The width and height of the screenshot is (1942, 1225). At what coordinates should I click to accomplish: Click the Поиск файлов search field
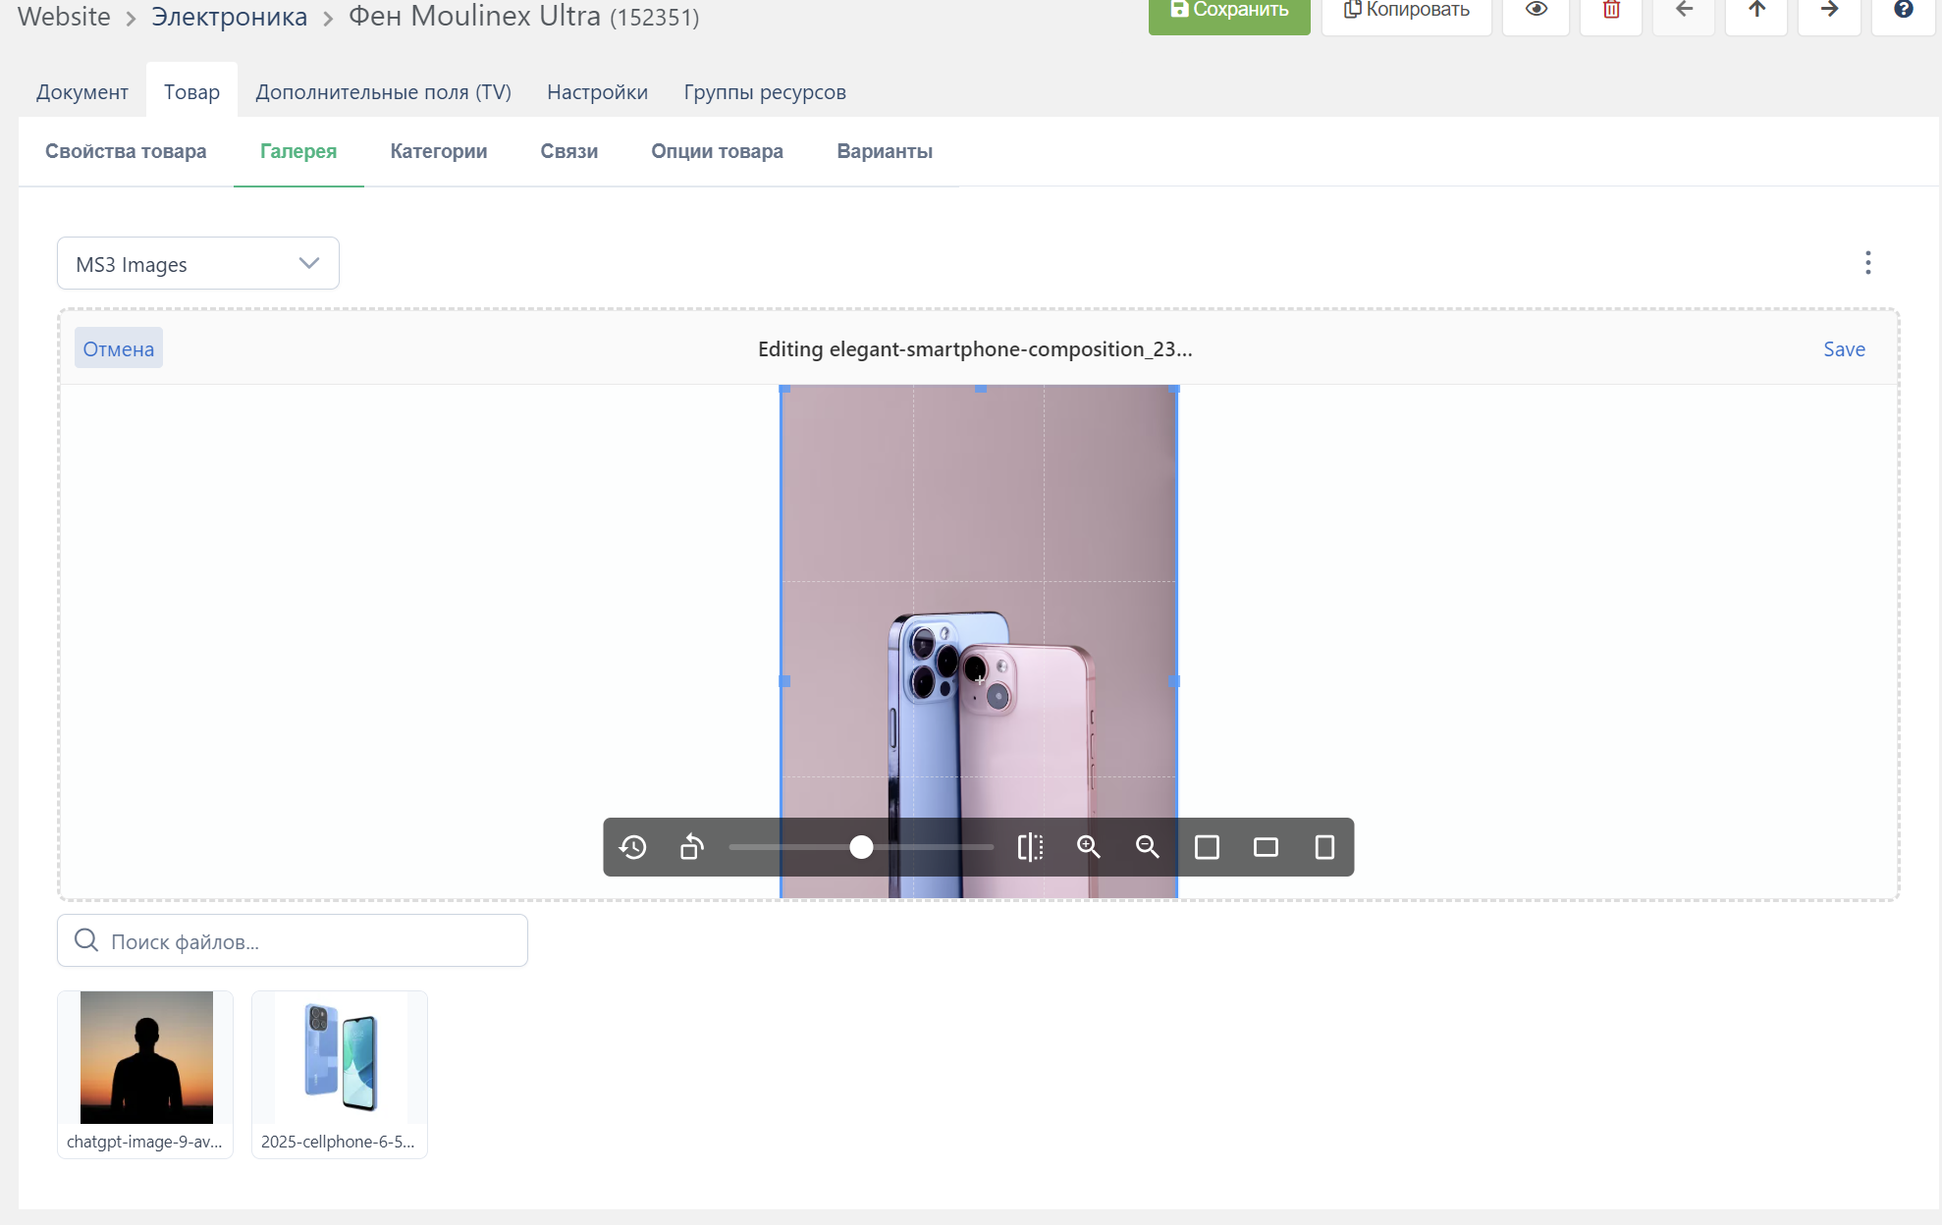tap(293, 941)
